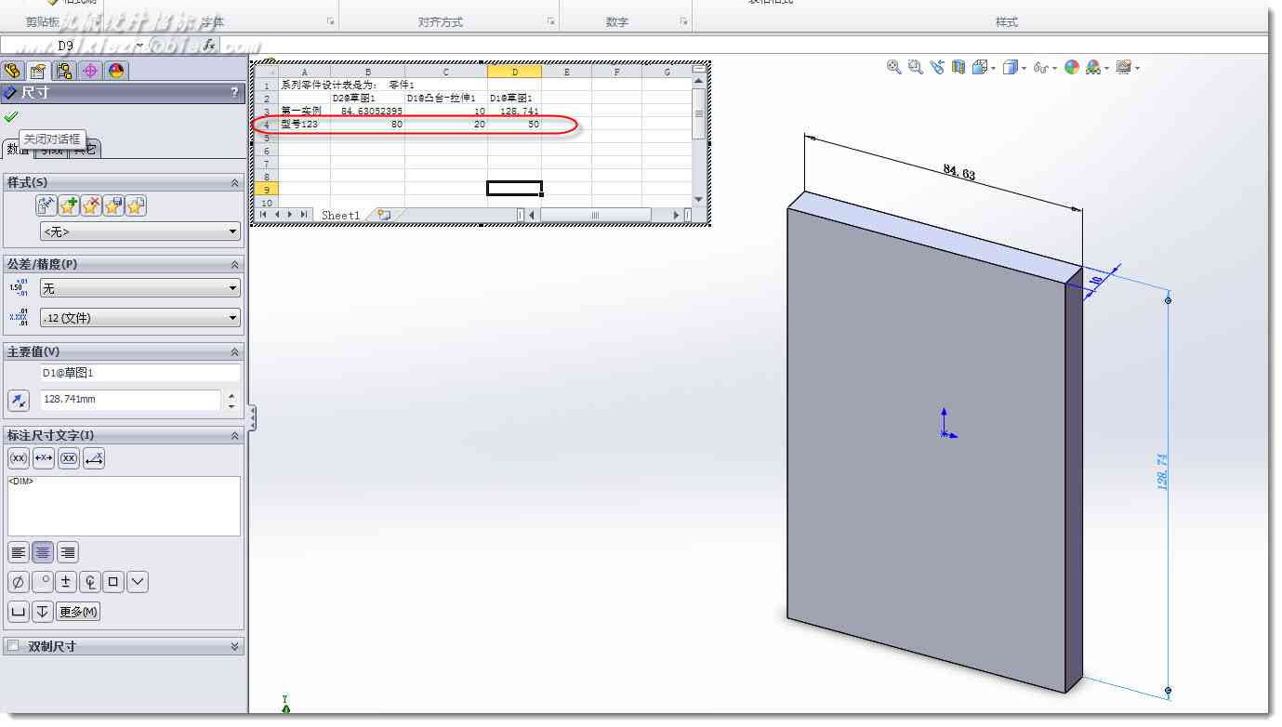The image size is (1282, 727).
Task: Collapse the 标注尺寸文字(I) section
Action: (234, 436)
